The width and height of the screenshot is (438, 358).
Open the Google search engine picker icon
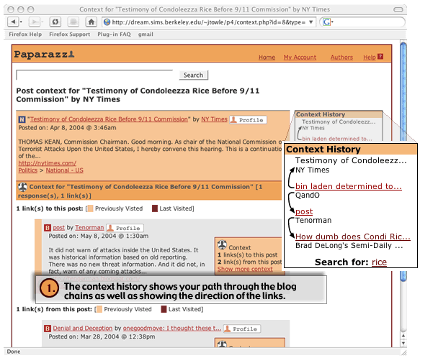click(x=327, y=22)
